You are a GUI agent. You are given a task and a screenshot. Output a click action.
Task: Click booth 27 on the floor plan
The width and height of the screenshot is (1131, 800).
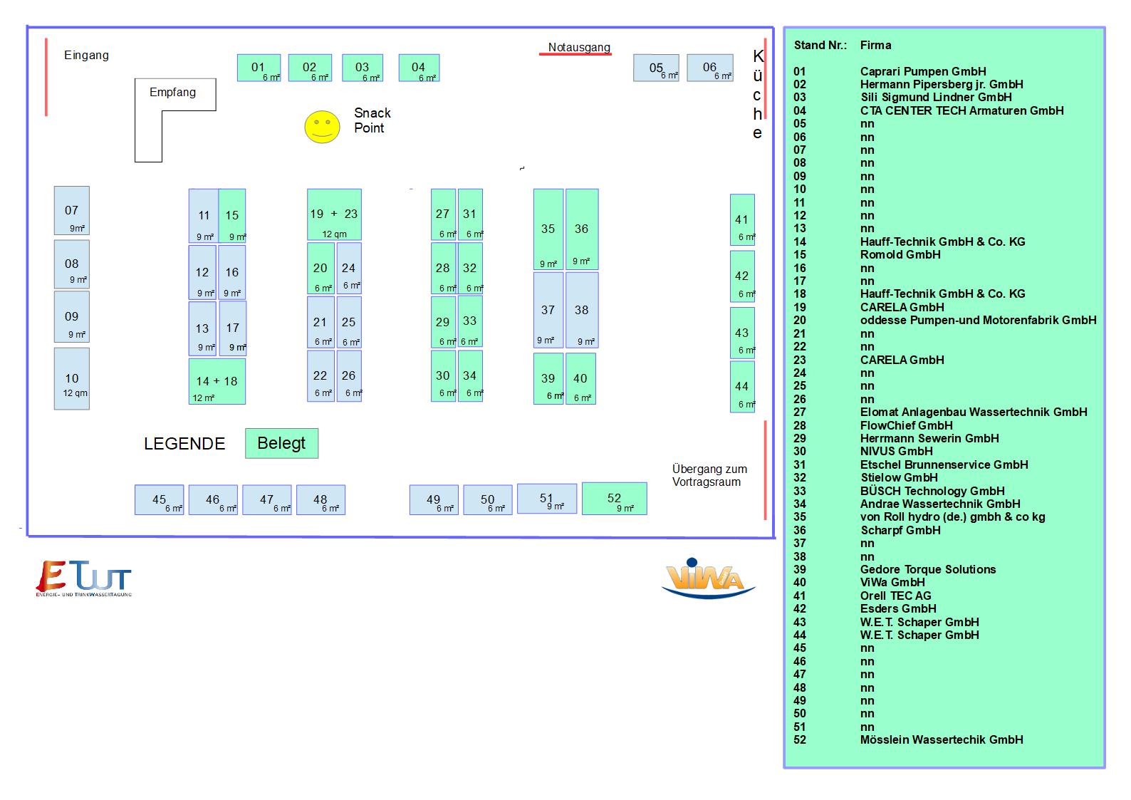(443, 214)
